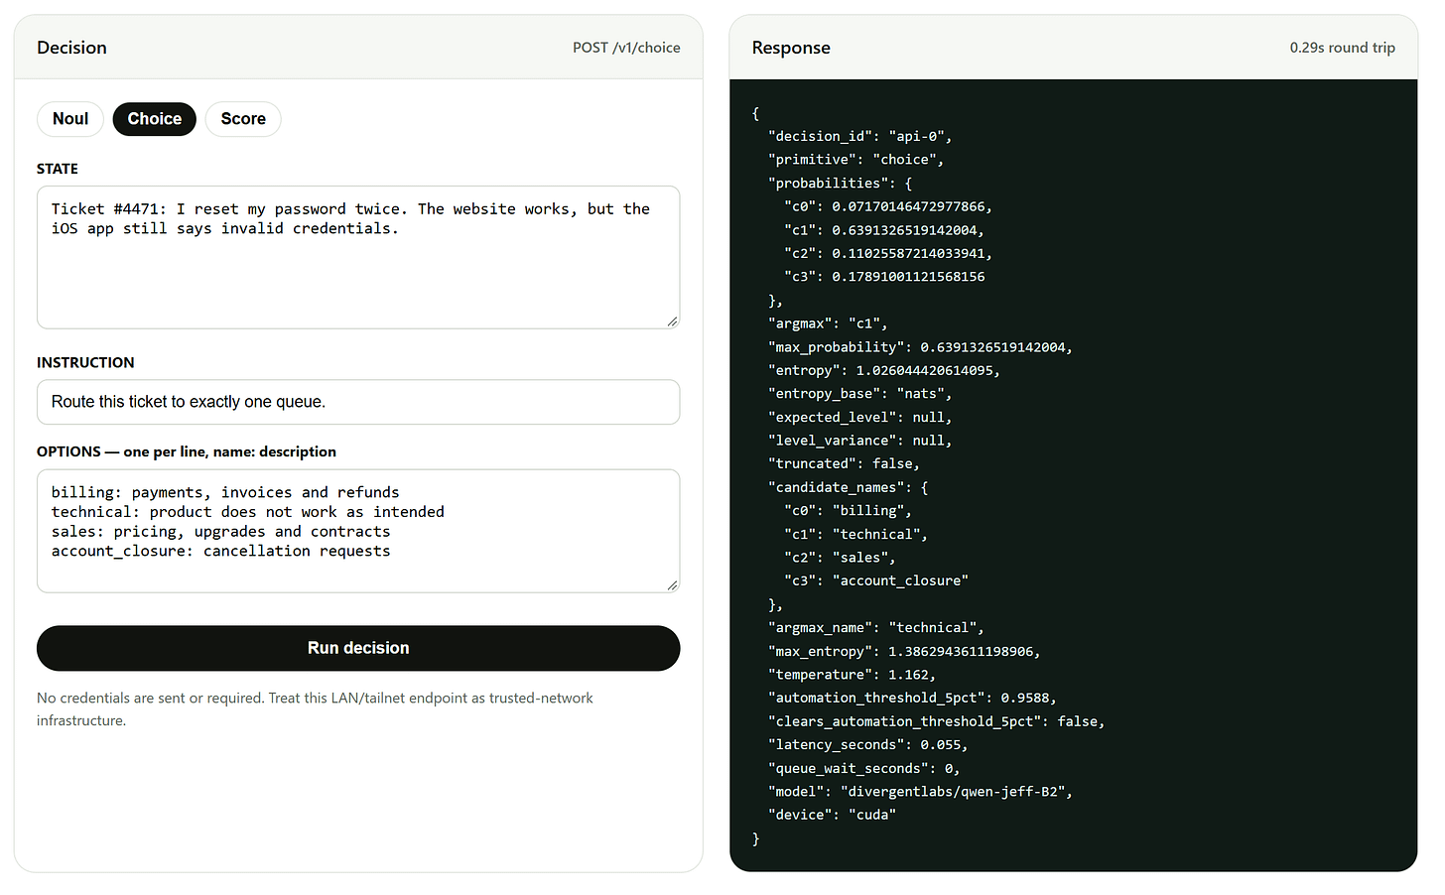Click the "decision_id": "api-0" line
Screen dimensions: 1445x895
click(x=859, y=137)
